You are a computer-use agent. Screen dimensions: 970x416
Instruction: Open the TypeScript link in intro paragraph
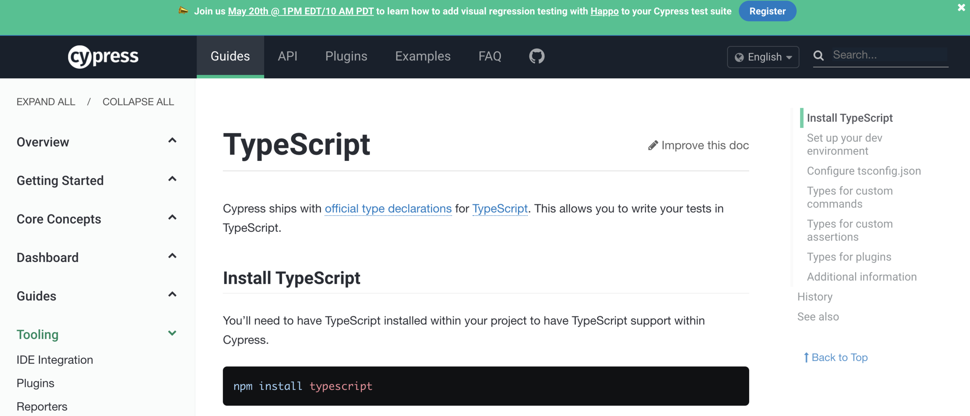point(500,209)
